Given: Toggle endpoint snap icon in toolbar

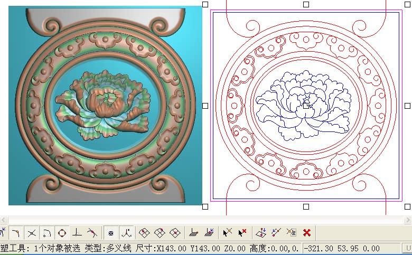Looking at the screenshot, I should [16, 233].
